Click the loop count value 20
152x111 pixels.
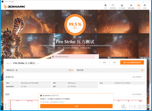[x=142, y=70]
